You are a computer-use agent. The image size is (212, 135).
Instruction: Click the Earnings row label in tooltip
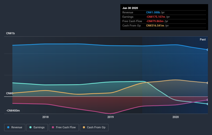[128, 17]
